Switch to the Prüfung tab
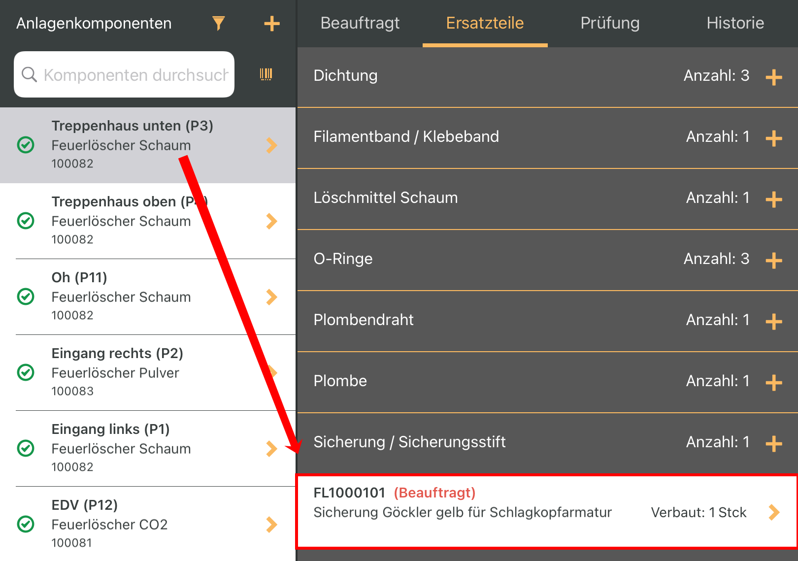Viewport: 798px width, 561px height. tap(610, 23)
